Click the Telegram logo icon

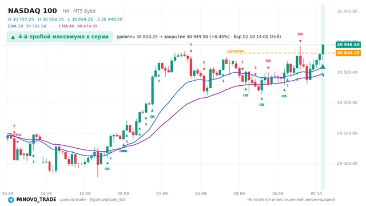coord(11,200)
